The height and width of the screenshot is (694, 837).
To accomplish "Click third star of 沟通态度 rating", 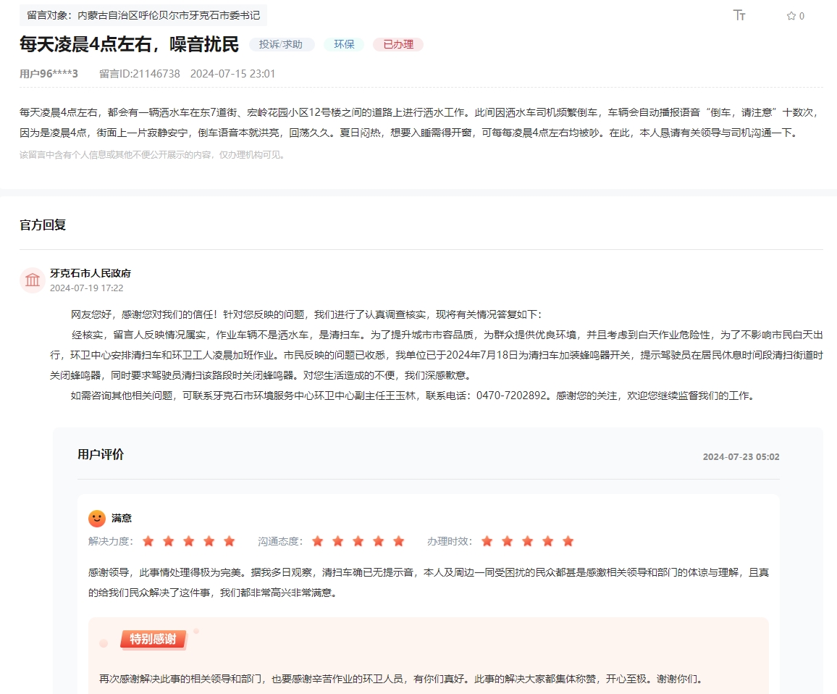I will (358, 541).
